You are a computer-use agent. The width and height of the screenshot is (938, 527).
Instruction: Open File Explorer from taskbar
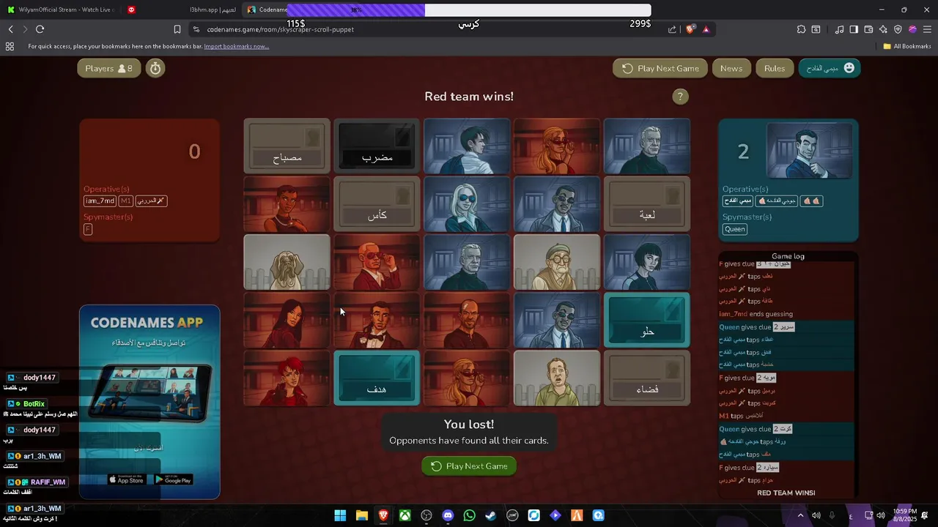[361, 515]
